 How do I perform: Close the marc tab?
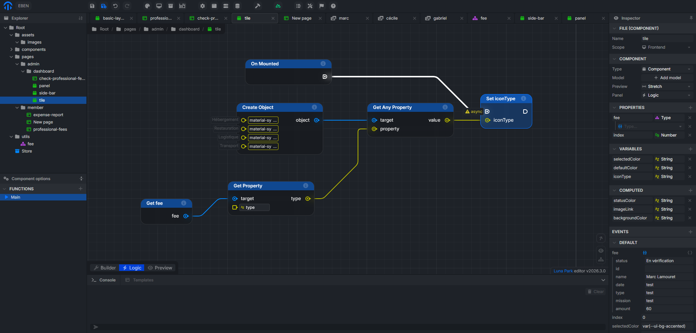coord(367,18)
